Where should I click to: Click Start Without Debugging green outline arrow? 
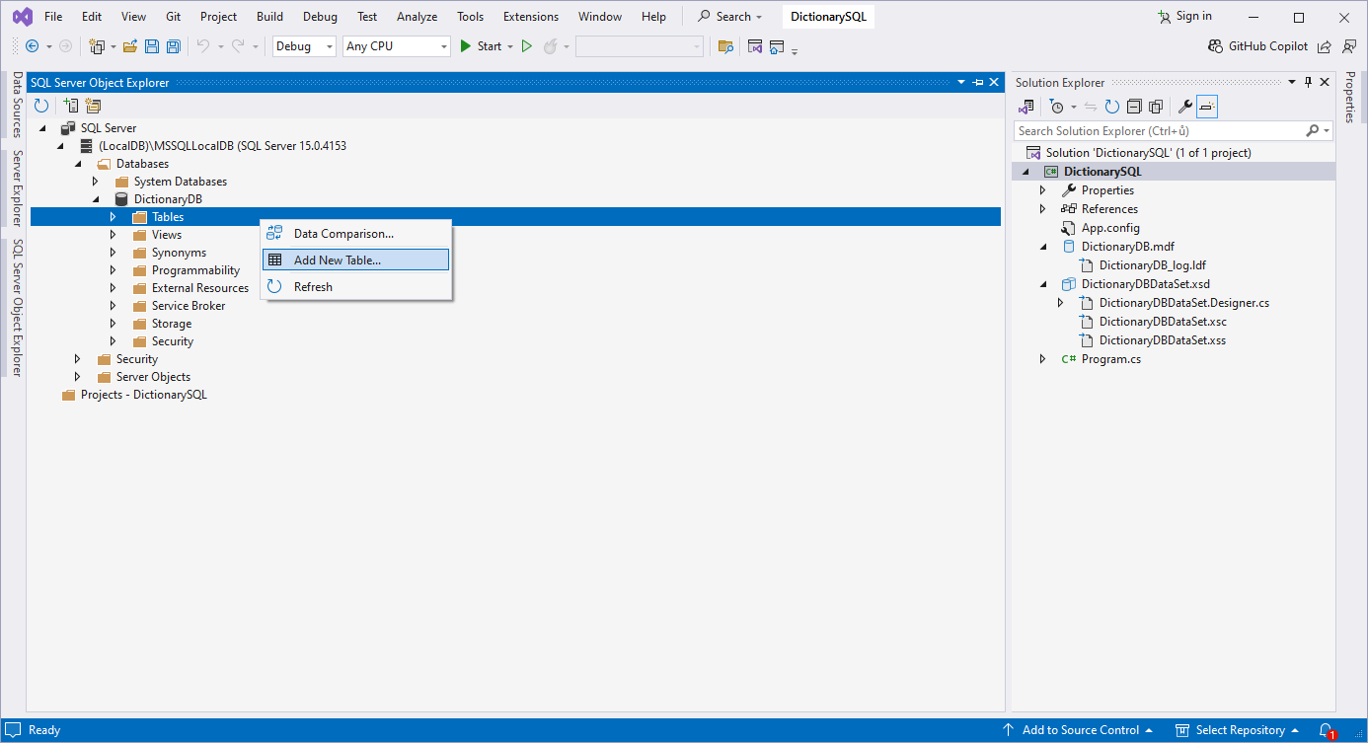(527, 46)
